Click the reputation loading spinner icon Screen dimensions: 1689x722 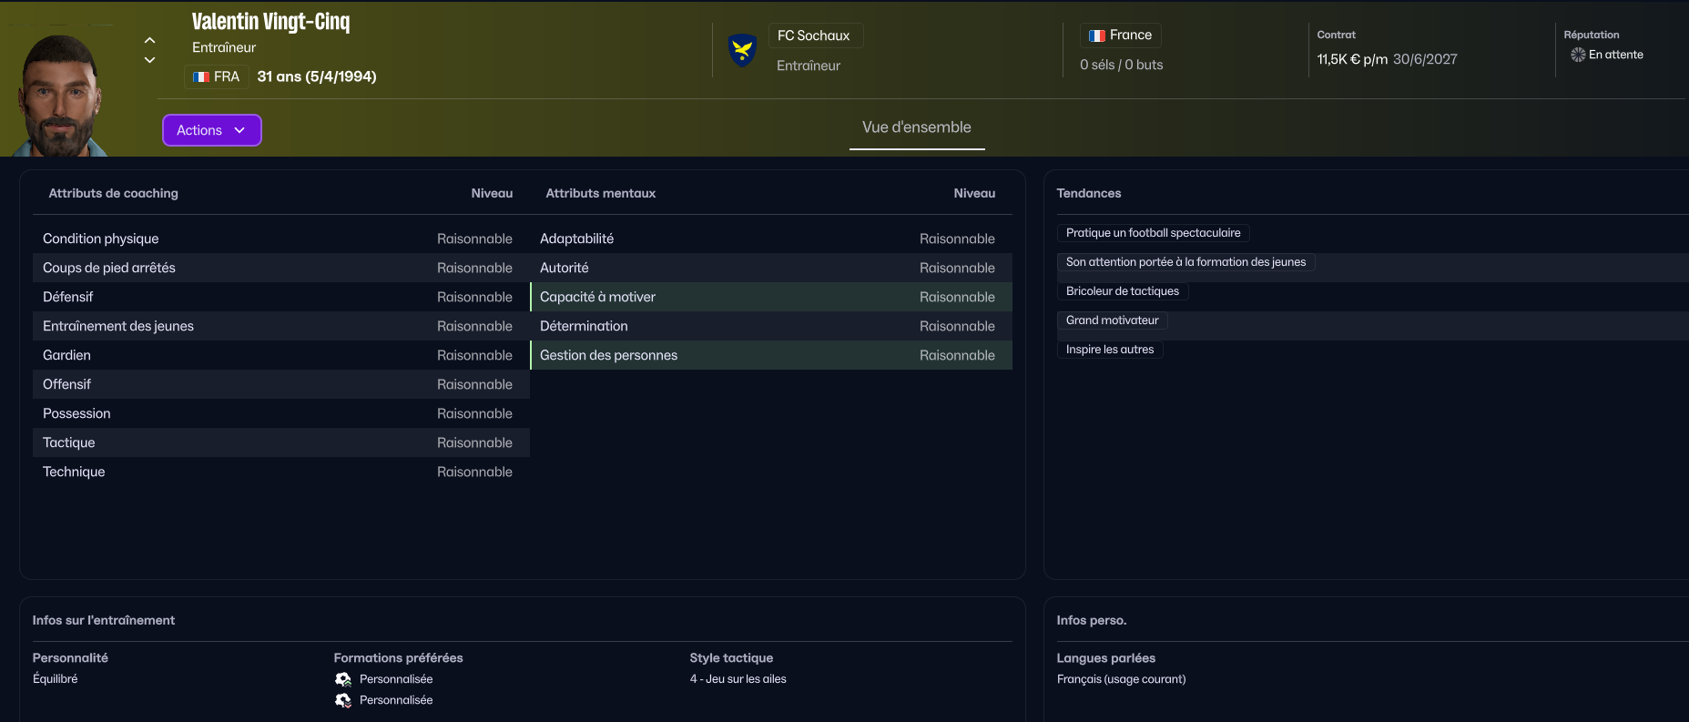point(1578,55)
